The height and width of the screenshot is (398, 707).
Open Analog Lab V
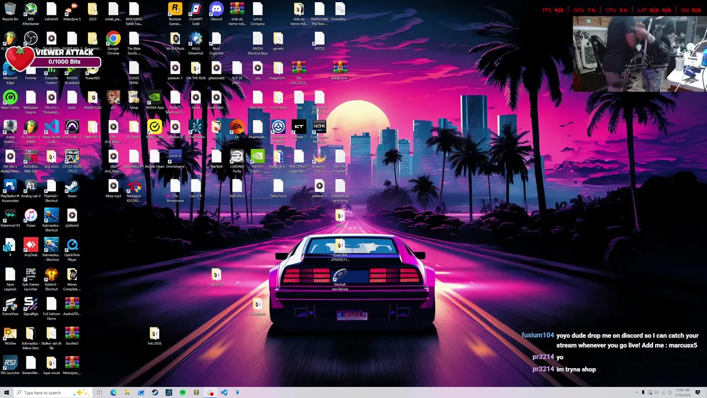click(x=31, y=190)
